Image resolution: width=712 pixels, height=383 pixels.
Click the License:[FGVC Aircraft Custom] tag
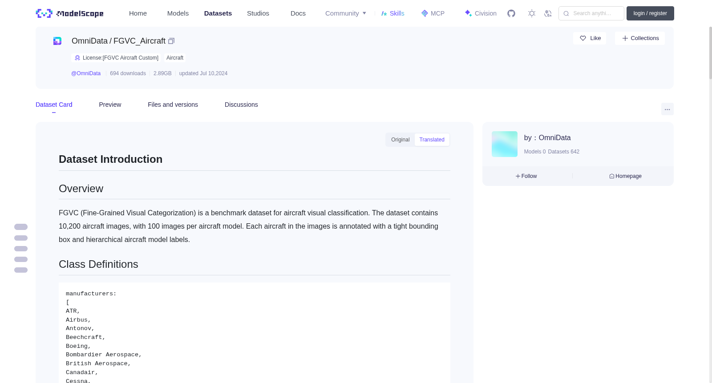[116, 58]
